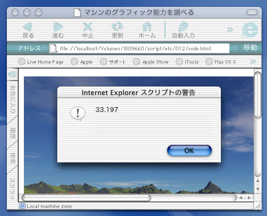Click the @ icon beside Mac OS X
The width and height of the screenshot is (267, 216).
209,62
